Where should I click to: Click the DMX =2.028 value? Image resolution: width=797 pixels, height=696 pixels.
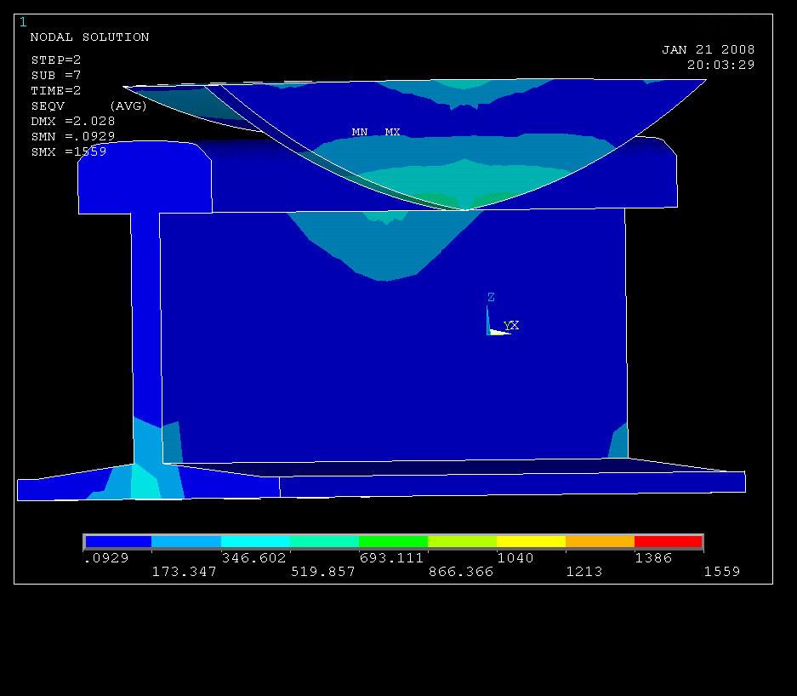pyautogui.click(x=72, y=121)
